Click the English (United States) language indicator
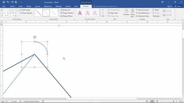Viewport: 184px width, 103px height. click(x=31, y=101)
